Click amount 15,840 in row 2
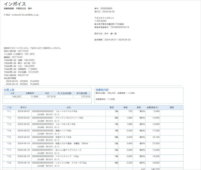Image resolution: width=201 pixels, height=170 pixels. (x=156, y=118)
